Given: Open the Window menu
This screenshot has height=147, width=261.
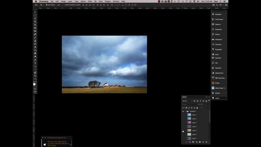Looking at the screenshot, I should coord(116,1).
